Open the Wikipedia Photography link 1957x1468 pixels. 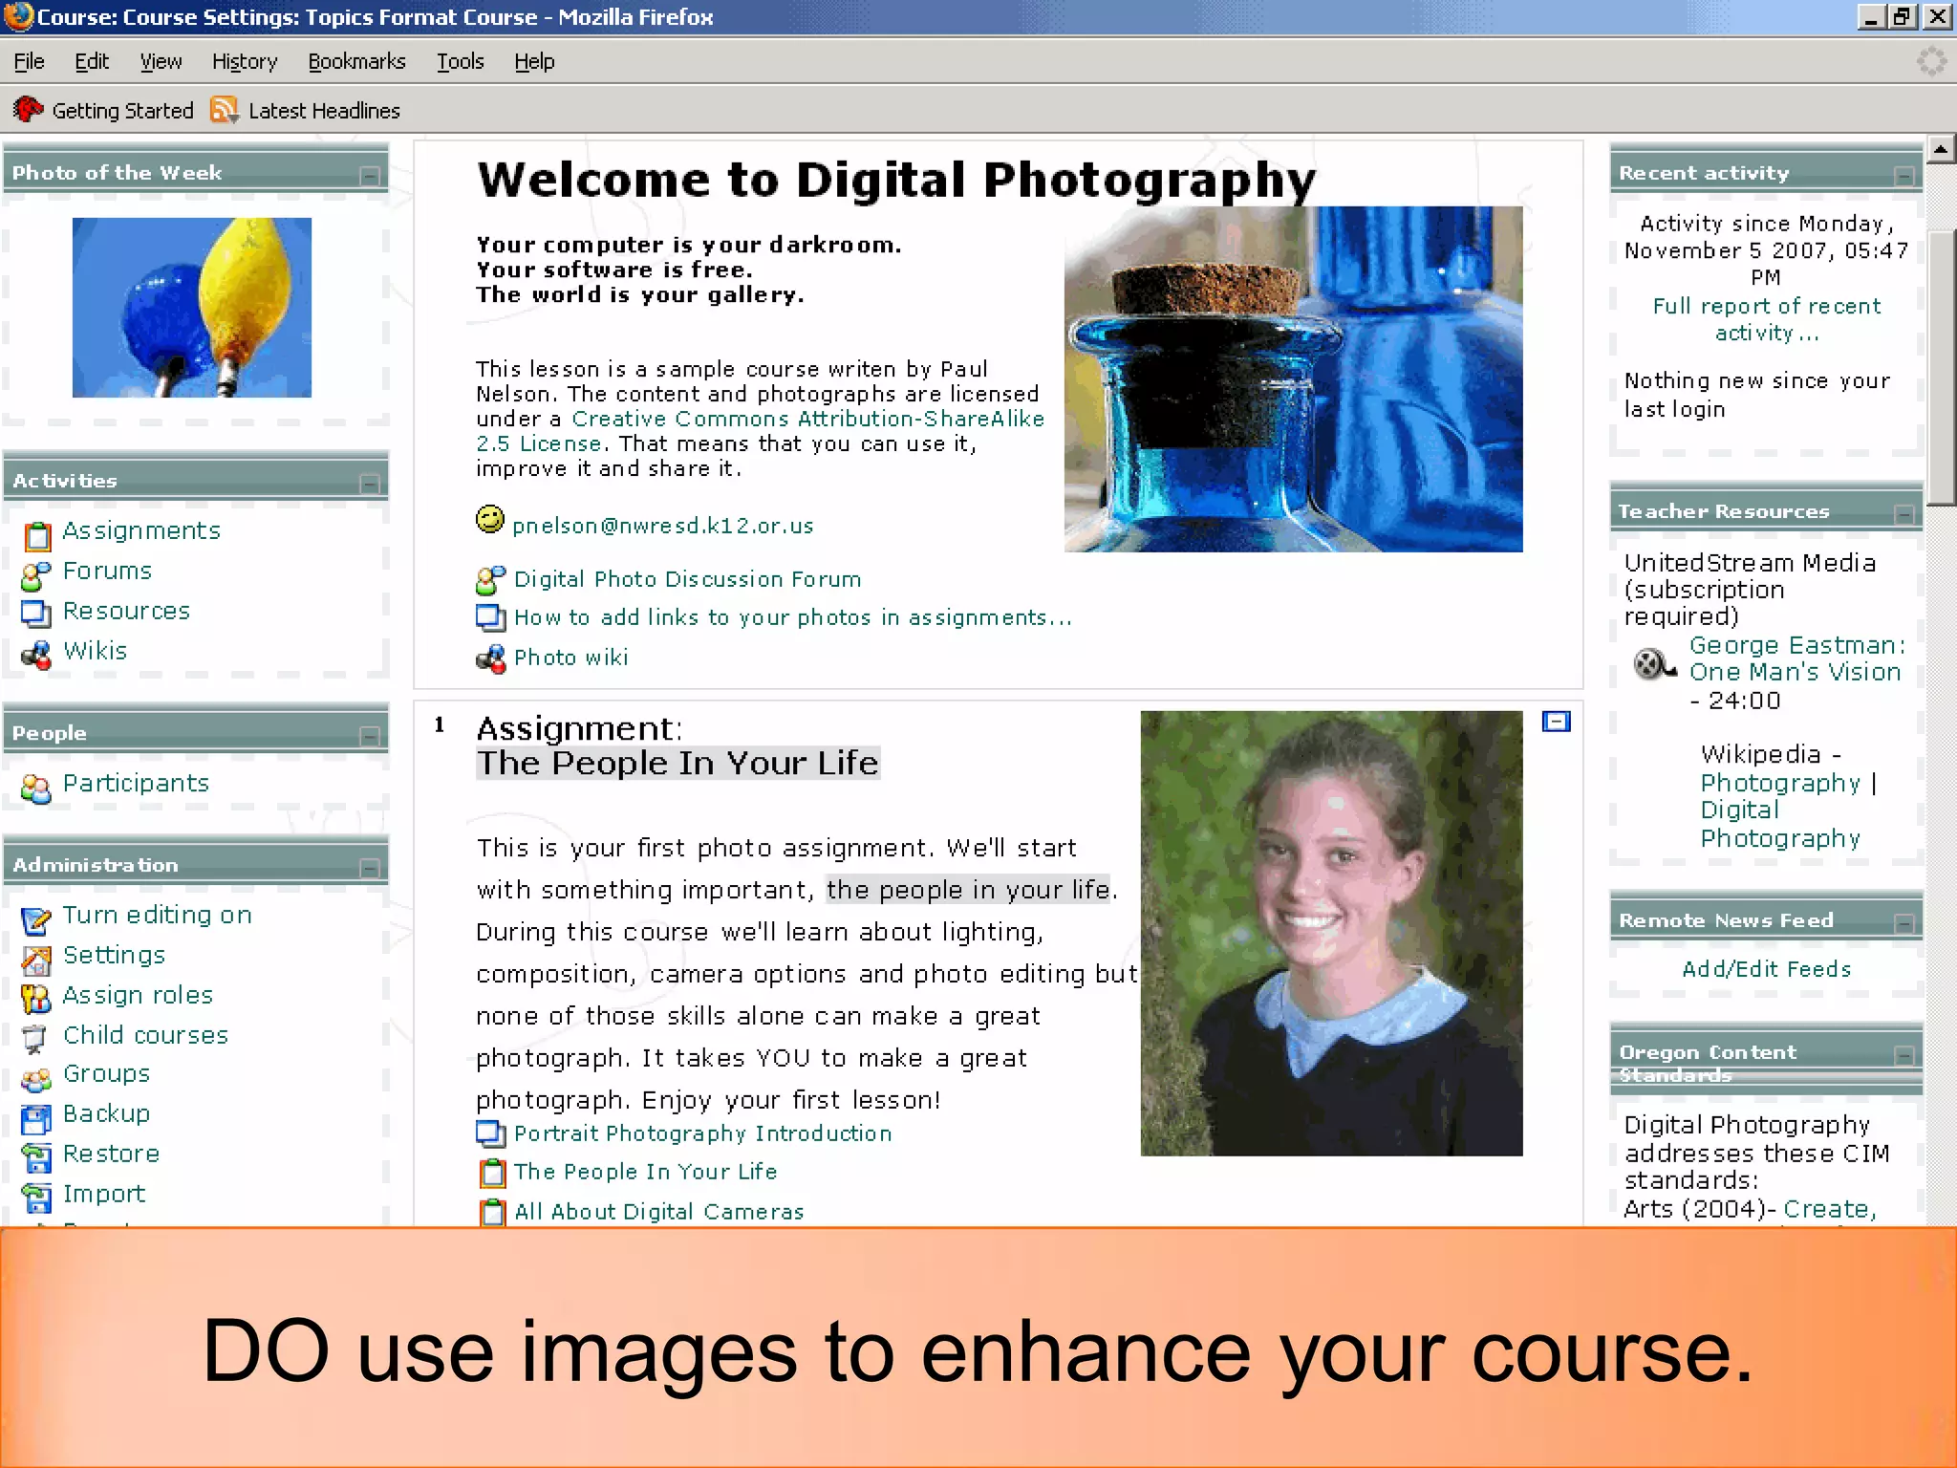(x=1780, y=783)
